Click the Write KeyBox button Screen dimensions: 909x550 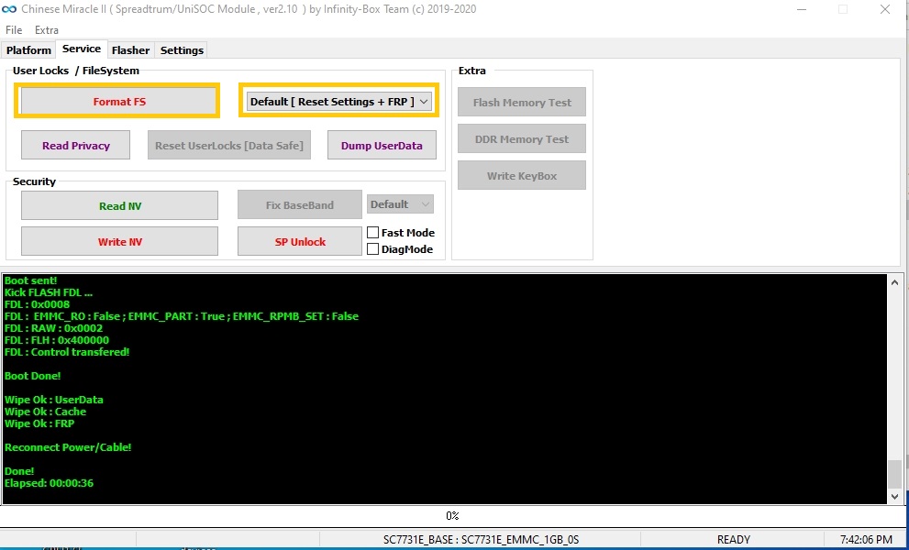[522, 176]
